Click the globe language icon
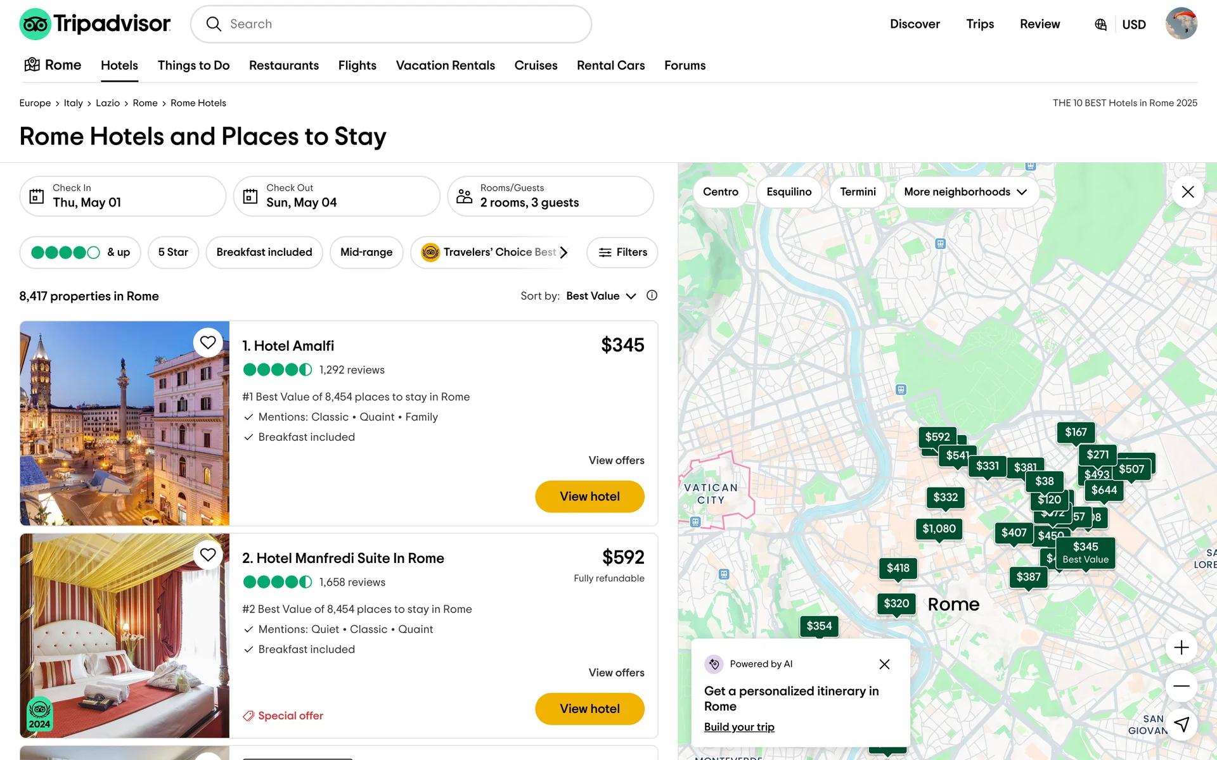Image resolution: width=1217 pixels, height=760 pixels. point(1100,25)
